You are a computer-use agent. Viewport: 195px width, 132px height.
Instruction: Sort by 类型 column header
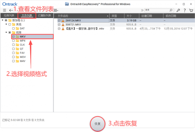point(117,16)
